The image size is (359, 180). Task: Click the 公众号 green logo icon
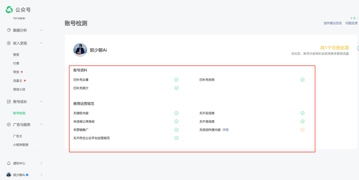click(9, 10)
